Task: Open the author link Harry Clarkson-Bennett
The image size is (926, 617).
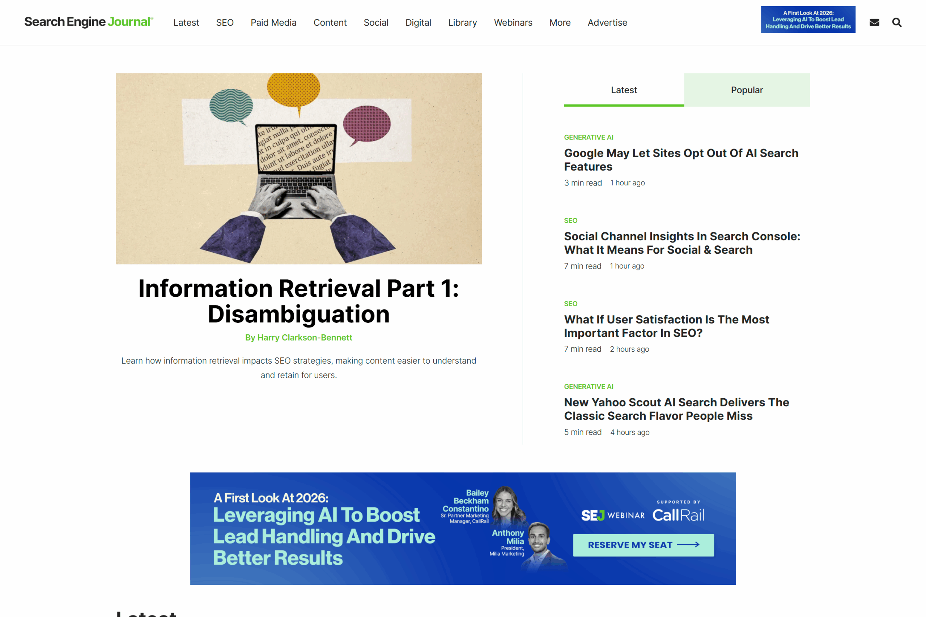Action: pyautogui.click(x=304, y=338)
